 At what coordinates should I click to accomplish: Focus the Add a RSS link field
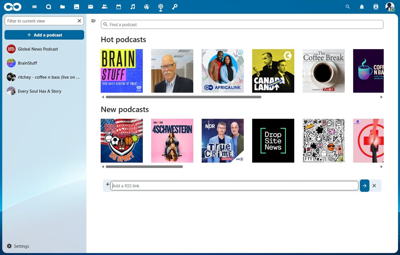point(234,186)
